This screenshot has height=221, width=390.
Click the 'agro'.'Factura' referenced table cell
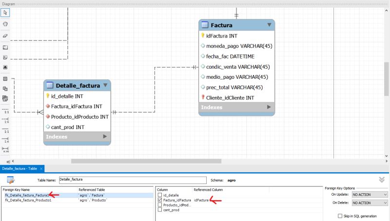point(92,195)
